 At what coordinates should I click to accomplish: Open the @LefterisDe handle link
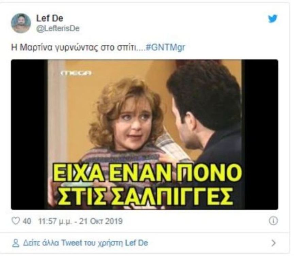tap(58, 29)
